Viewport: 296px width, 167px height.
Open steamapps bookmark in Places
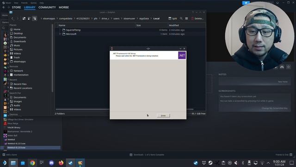click(x=18, y=62)
